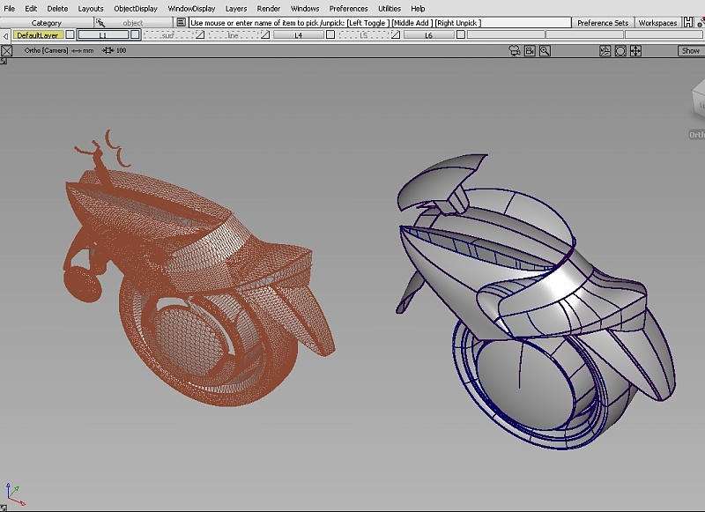The height and width of the screenshot is (512, 705).
Task: Click the XYZ axis indicator
Action: pos(14,494)
